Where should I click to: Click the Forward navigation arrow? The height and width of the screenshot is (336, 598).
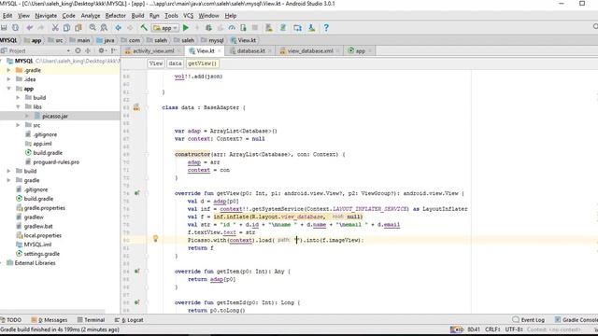(130, 28)
